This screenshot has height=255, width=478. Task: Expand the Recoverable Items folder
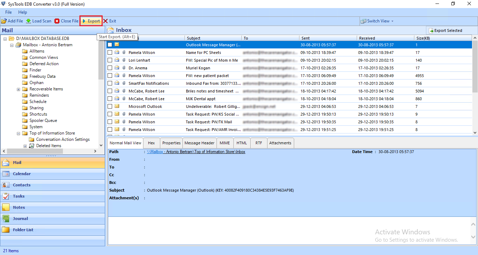tap(18, 89)
